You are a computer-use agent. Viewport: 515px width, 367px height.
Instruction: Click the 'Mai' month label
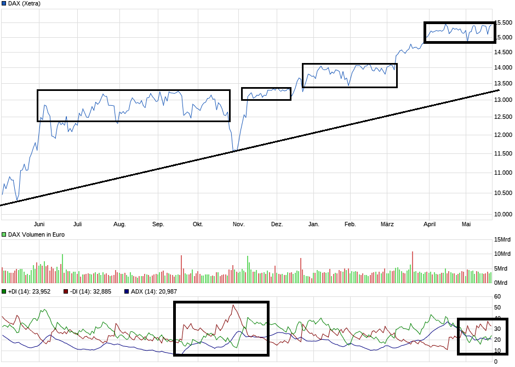pyautogui.click(x=466, y=224)
